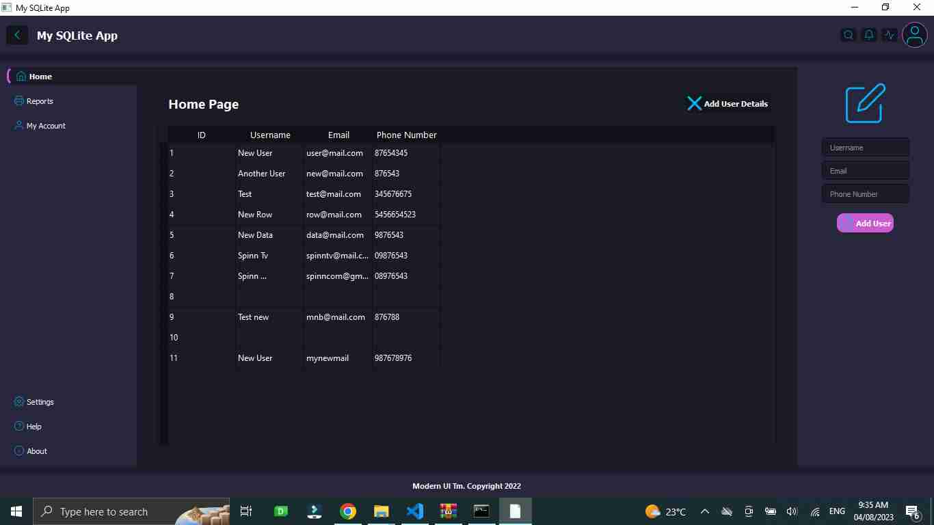
Task: Show hidden system tray icons
Action: pos(705,511)
